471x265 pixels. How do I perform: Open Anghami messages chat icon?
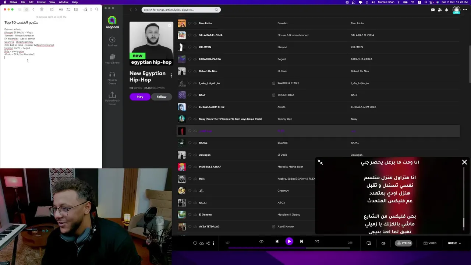[x=433, y=10]
